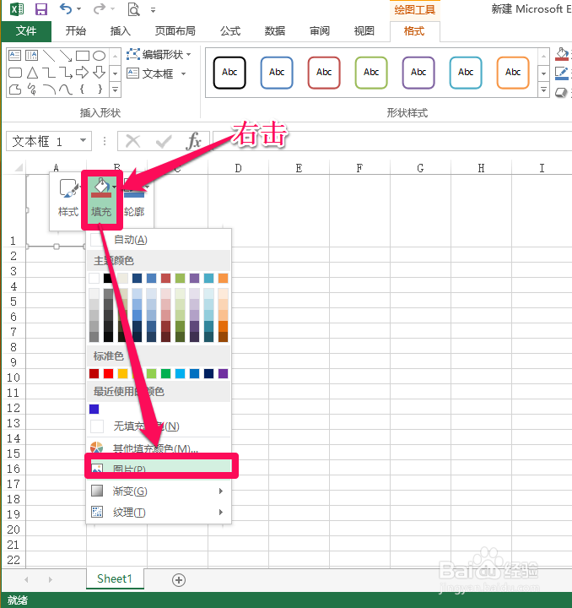The height and width of the screenshot is (608, 572).
Task: Select the arrow line shape
Action: coord(66,56)
